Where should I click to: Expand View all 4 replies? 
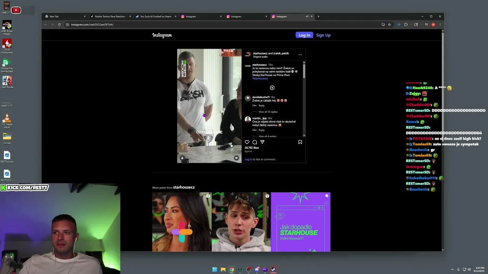tap(268, 136)
